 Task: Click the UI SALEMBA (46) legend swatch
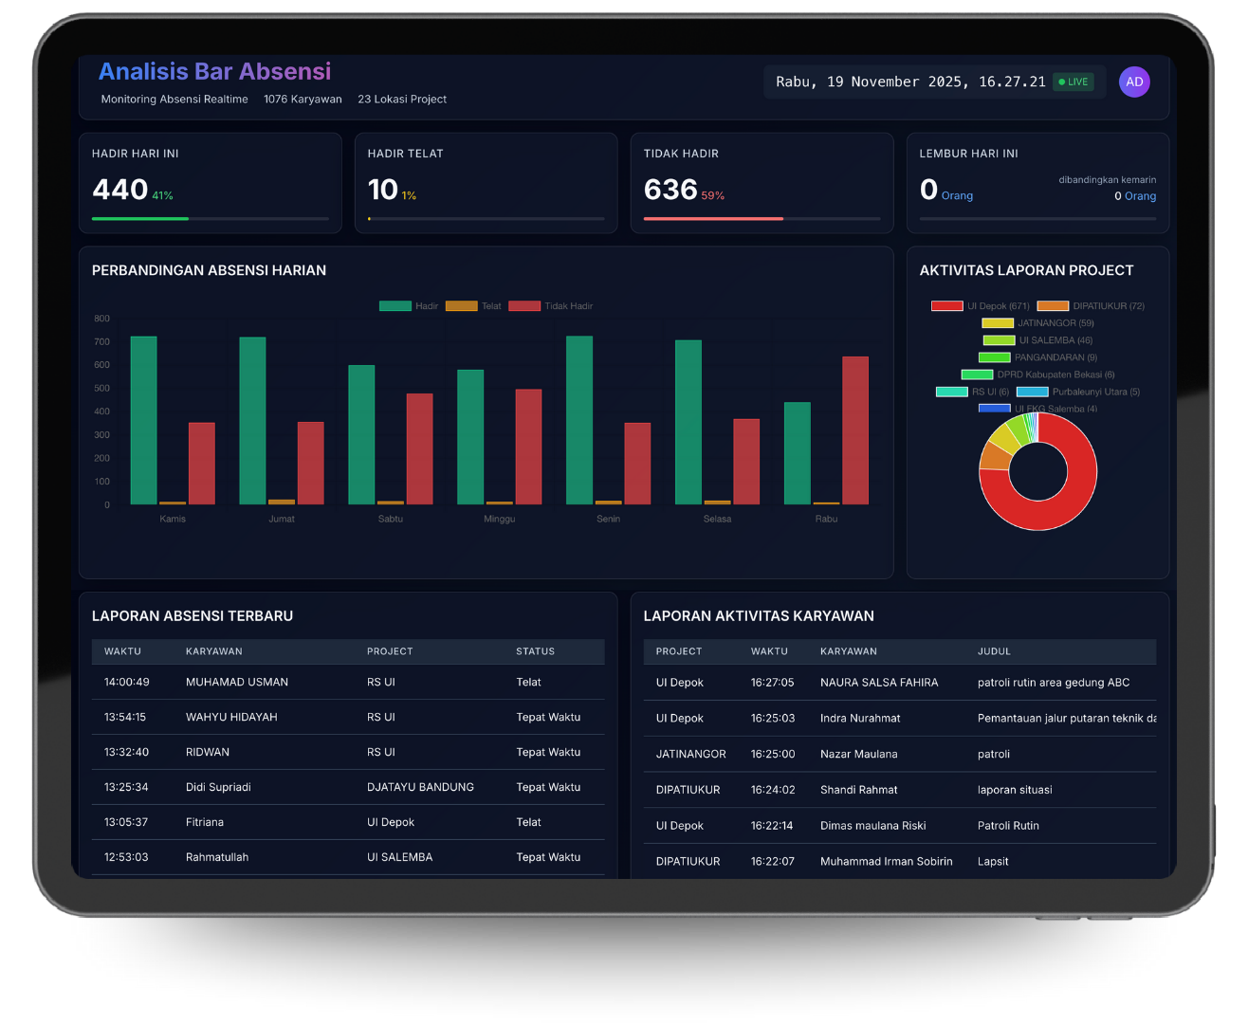999,340
